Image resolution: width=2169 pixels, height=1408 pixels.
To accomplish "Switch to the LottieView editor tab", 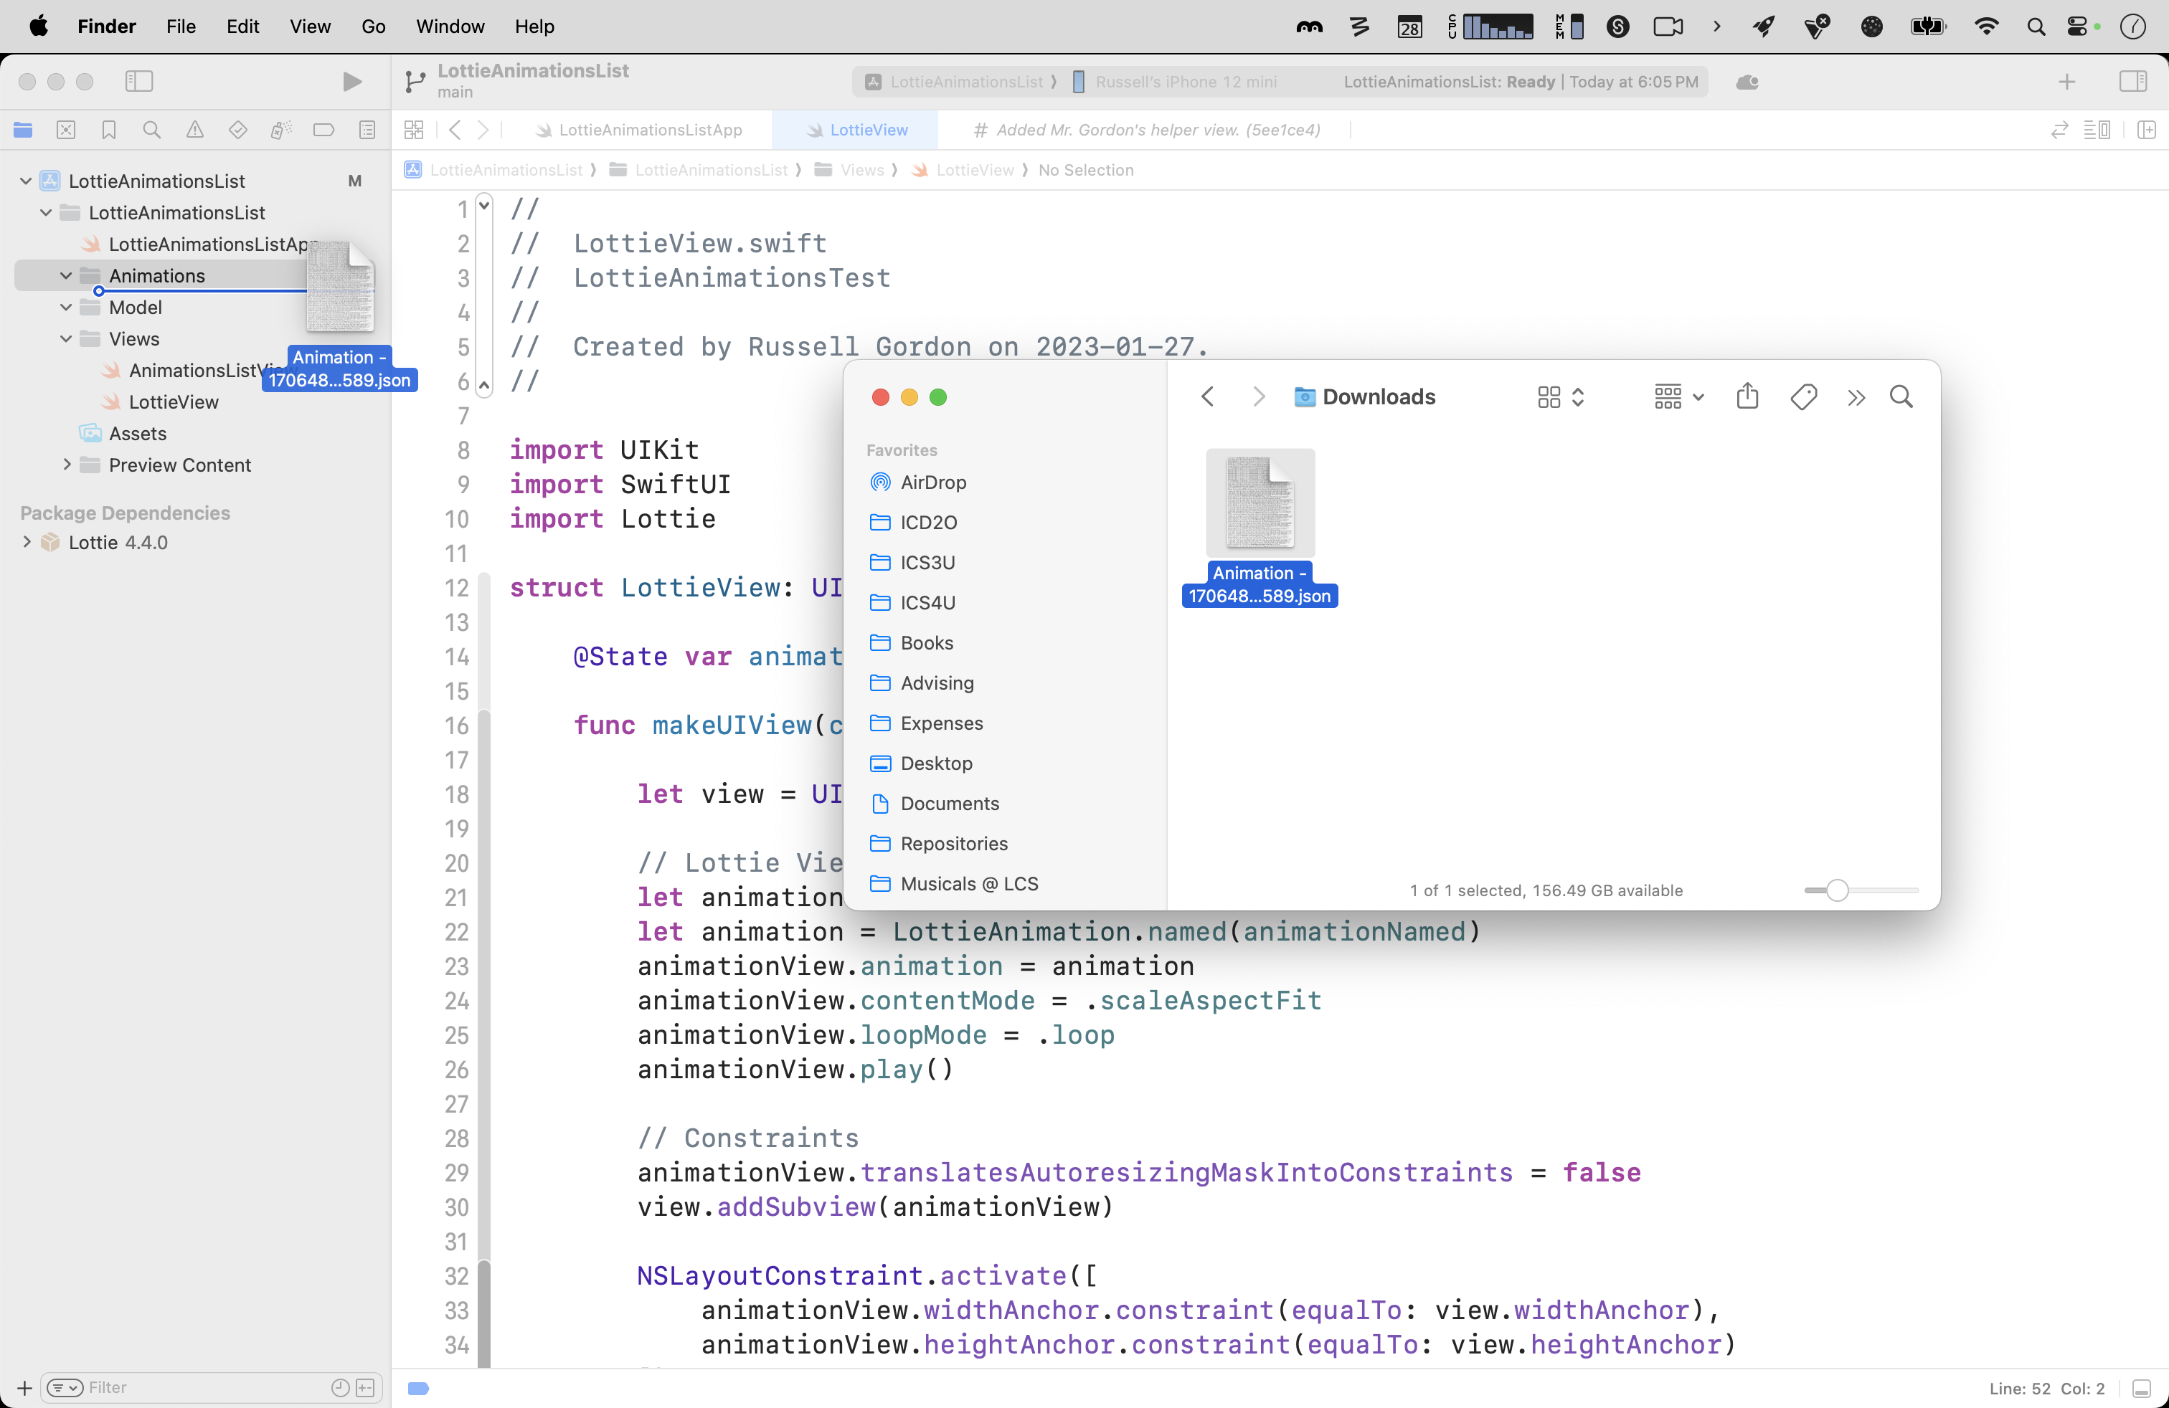I will click(856, 129).
